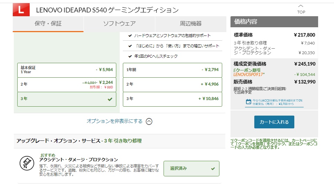The height and width of the screenshot is (186, 334).
Task: Choose the 3年 support option at +¥10,846
Action: pyautogui.click(x=172, y=99)
